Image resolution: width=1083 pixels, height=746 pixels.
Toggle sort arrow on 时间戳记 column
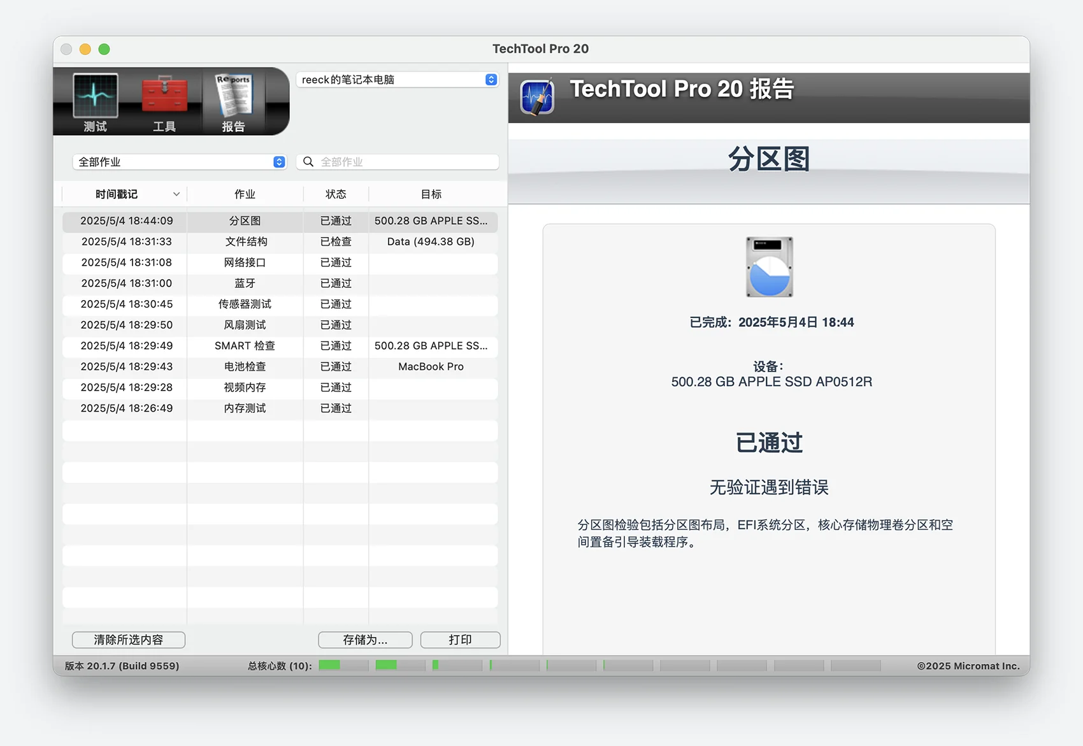[176, 194]
